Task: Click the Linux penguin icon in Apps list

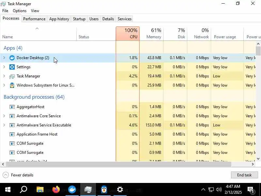Action: click(x=12, y=85)
